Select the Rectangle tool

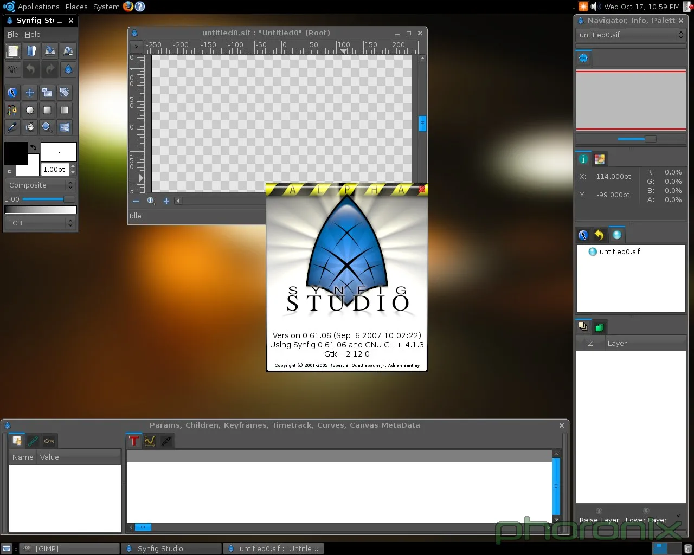point(47,110)
